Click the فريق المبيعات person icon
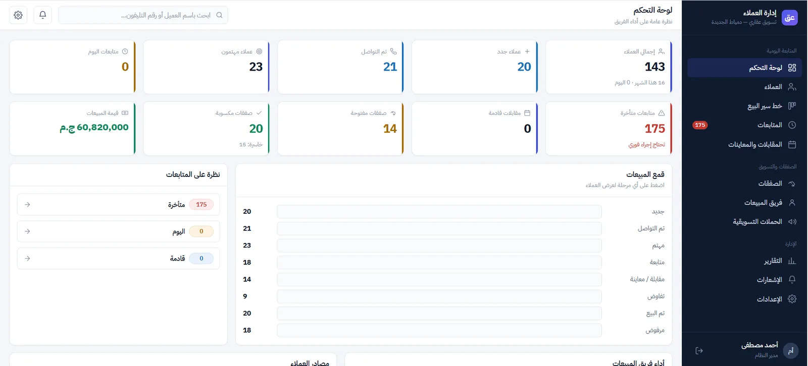The image size is (808, 366). [792, 203]
